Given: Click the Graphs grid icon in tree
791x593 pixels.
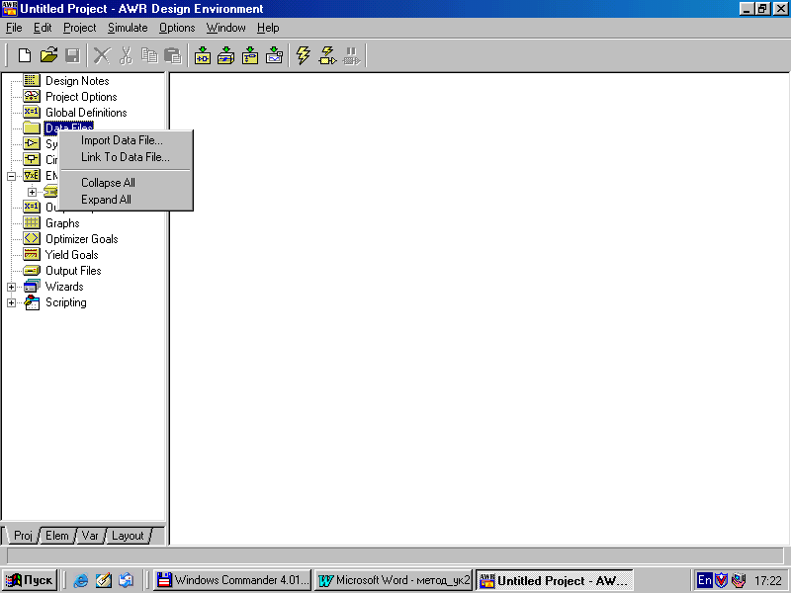Looking at the screenshot, I should (x=32, y=222).
